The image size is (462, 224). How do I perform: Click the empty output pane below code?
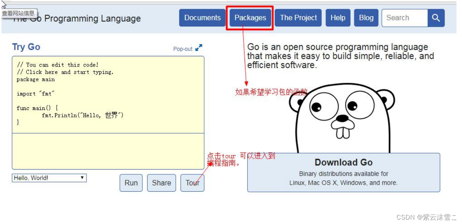point(108,151)
